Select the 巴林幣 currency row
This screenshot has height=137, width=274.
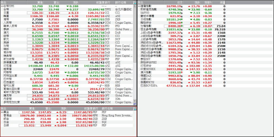(67, 79)
